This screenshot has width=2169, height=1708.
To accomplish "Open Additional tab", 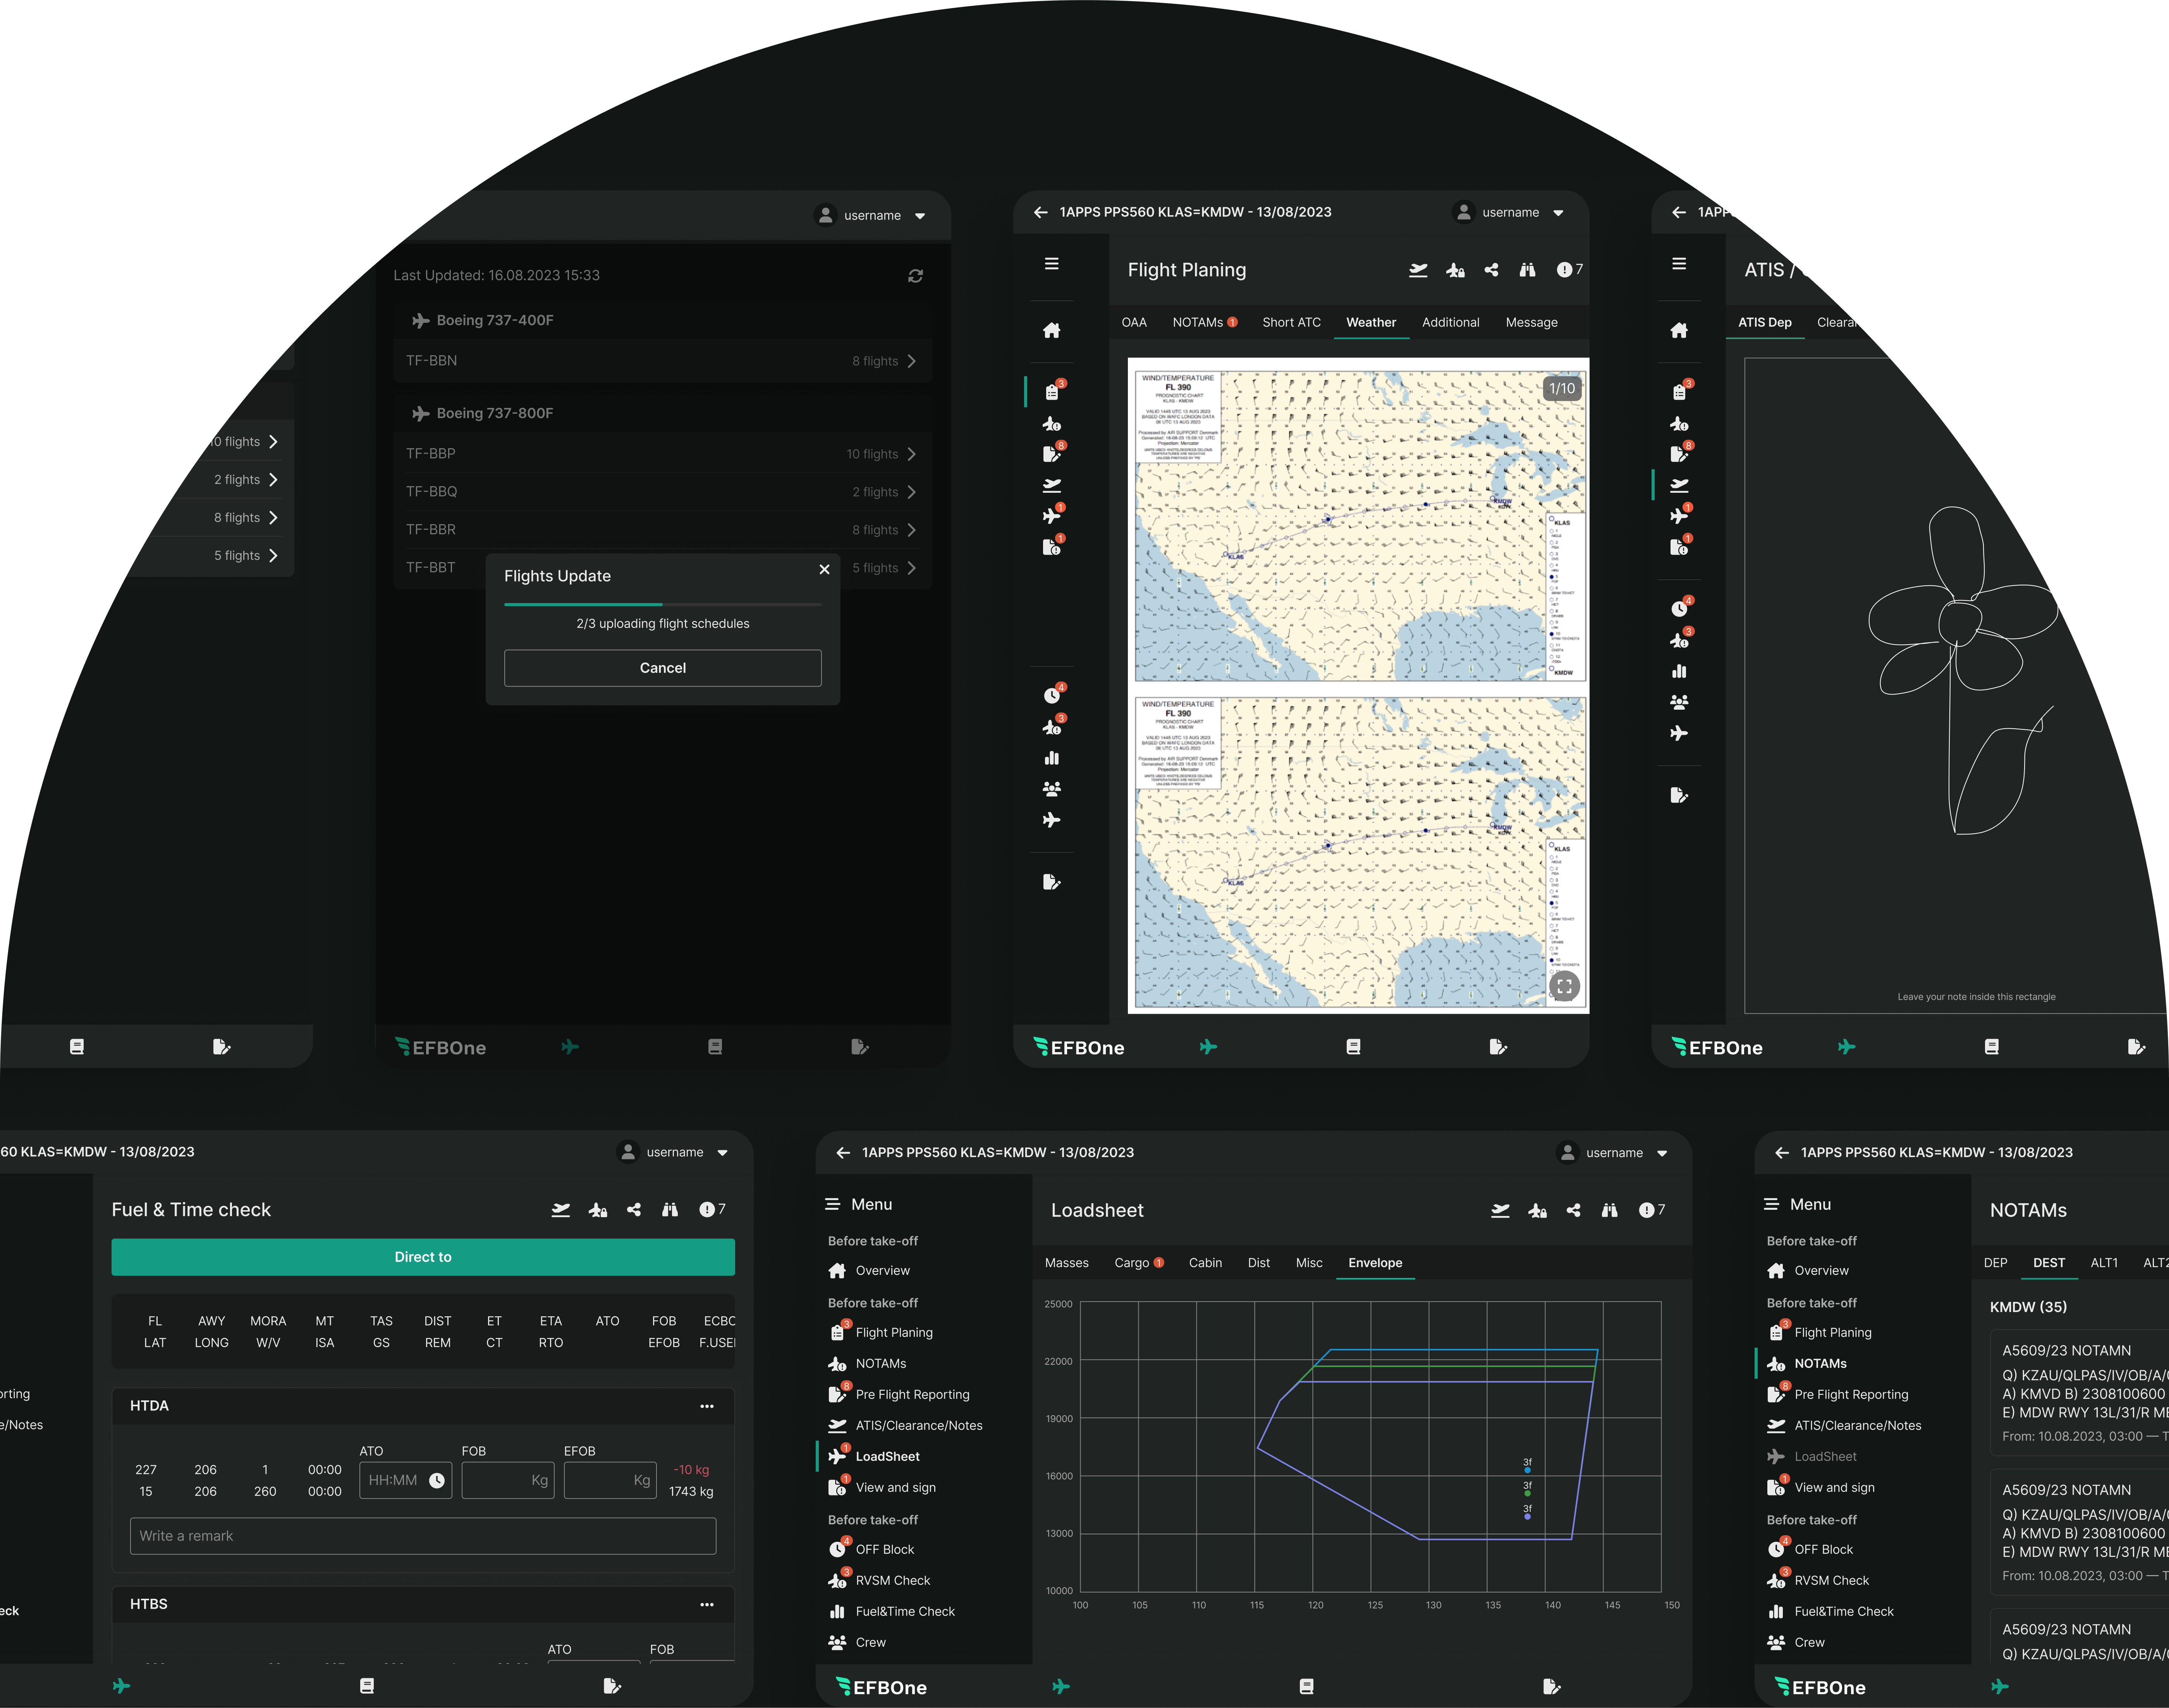I will (x=1451, y=322).
